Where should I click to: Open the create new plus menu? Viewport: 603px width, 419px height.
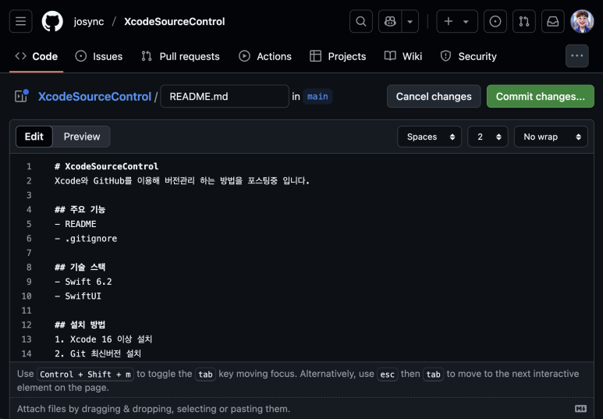457,21
